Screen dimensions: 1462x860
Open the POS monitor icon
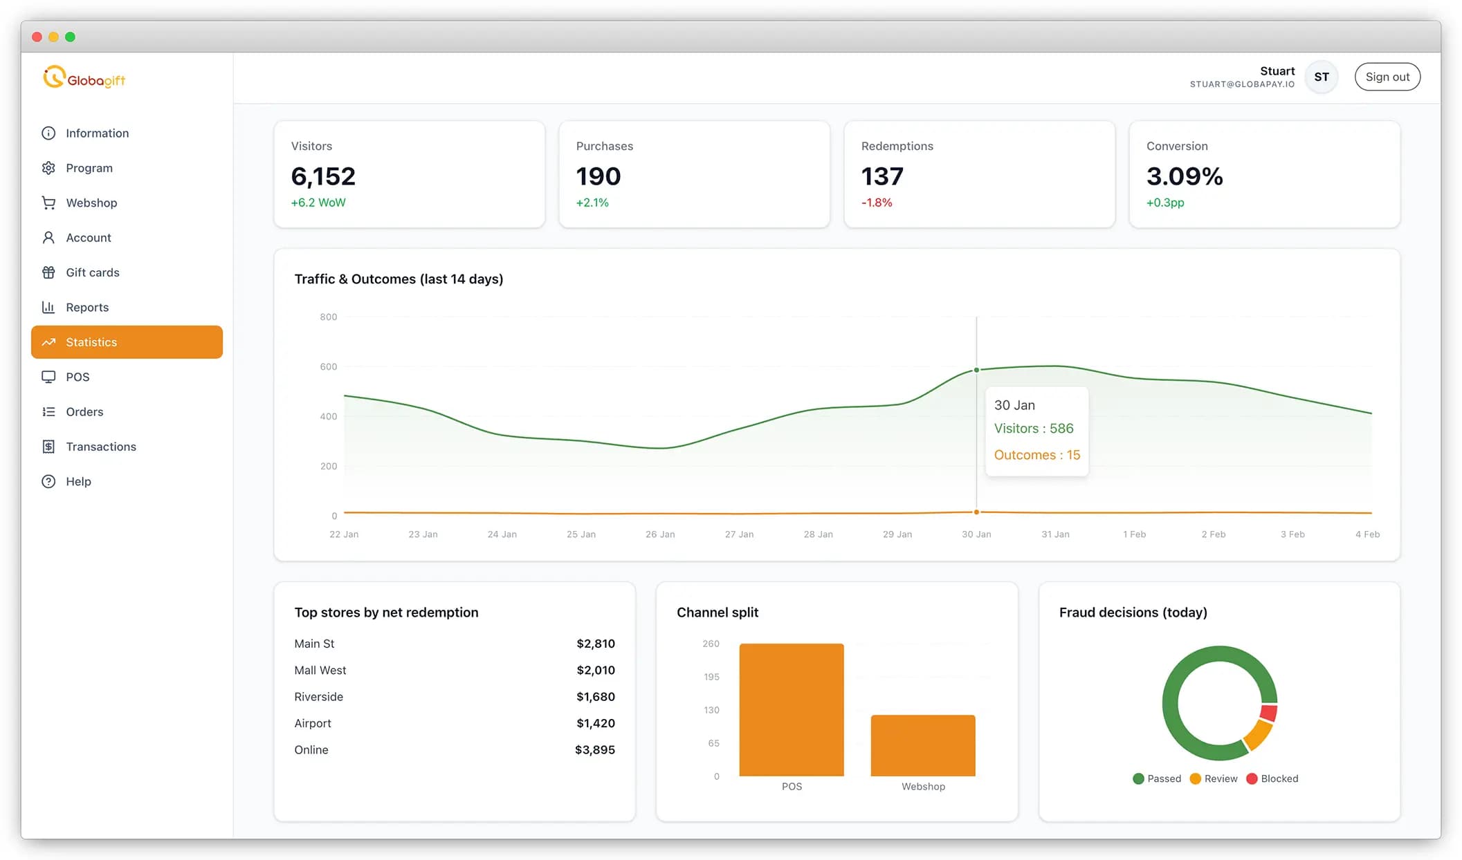click(48, 377)
